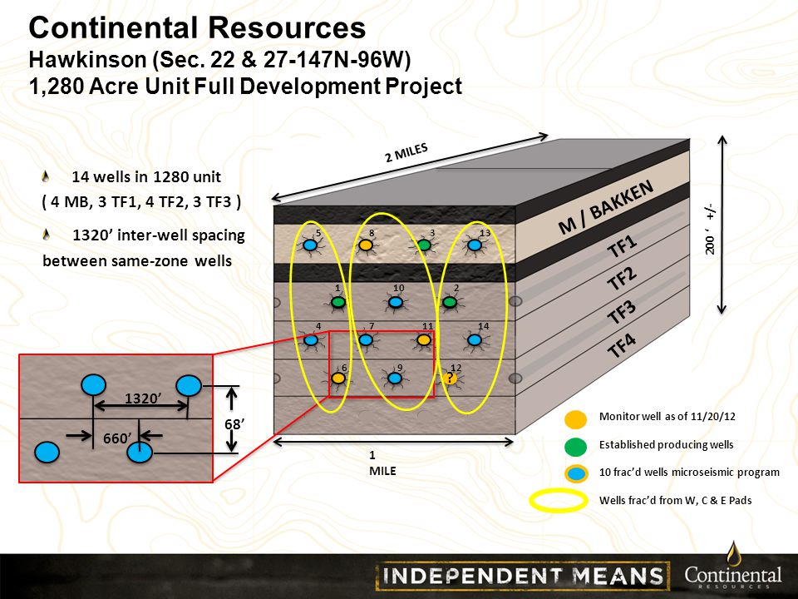
Task: Select green producing well number 3
Action: point(424,245)
